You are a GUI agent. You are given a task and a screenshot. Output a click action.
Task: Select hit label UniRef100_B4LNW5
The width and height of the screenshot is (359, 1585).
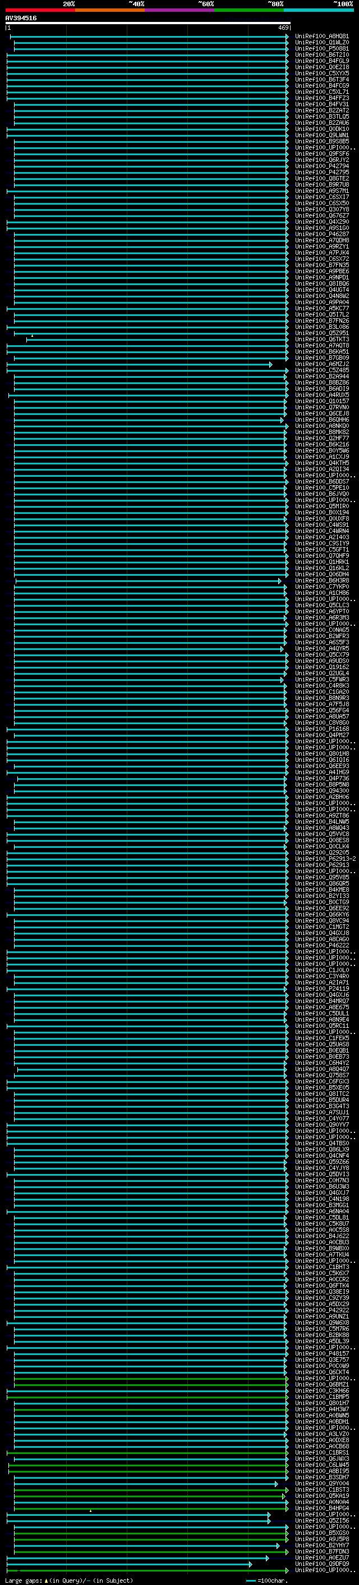click(x=321, y=821)
